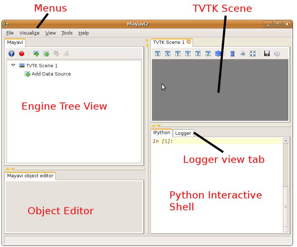Click toolbar add data source icon
The height and width of the screenshot is (247, 297).
[x=46, y=54]
